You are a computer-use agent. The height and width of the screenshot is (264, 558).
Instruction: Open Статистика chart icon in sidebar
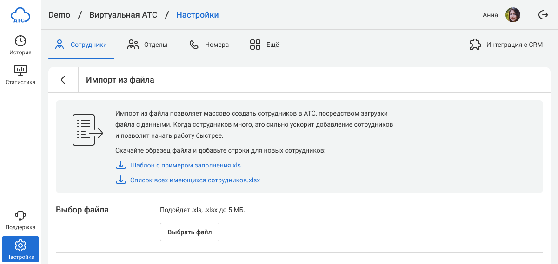20,71
